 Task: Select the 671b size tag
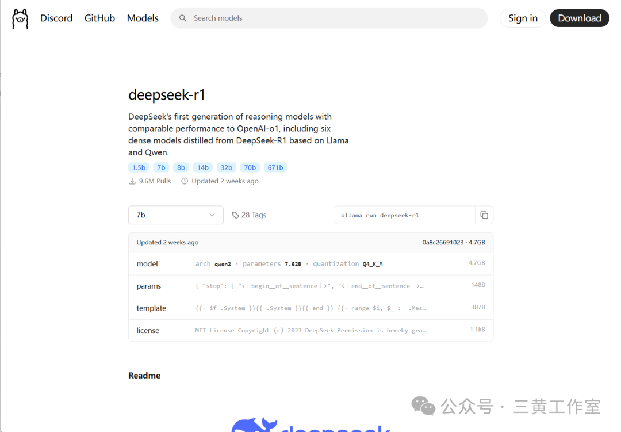[x=275, y=167]
